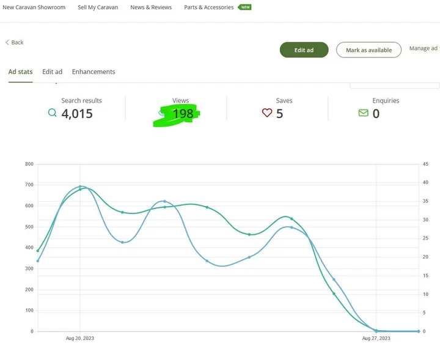
Task: Click the Aug 20 peak data point
Action: [x=80, y=187]
